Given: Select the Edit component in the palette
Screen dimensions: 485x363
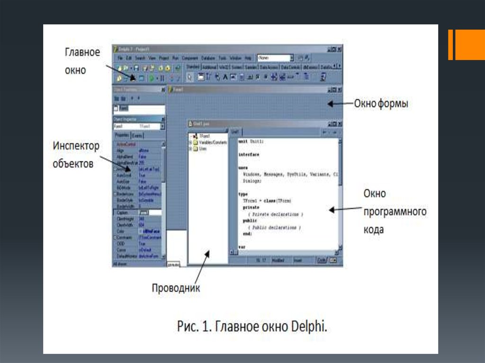Looking at the screenshot, I should pyautogui.click(x=233, y=77).
